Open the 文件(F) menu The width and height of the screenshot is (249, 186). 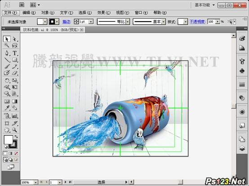click(x=10, y=13)
